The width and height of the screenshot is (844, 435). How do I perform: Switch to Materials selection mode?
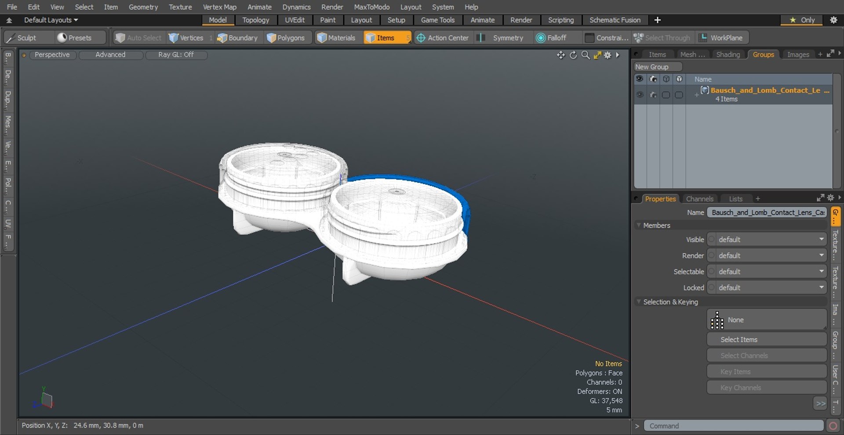point(336,38)
